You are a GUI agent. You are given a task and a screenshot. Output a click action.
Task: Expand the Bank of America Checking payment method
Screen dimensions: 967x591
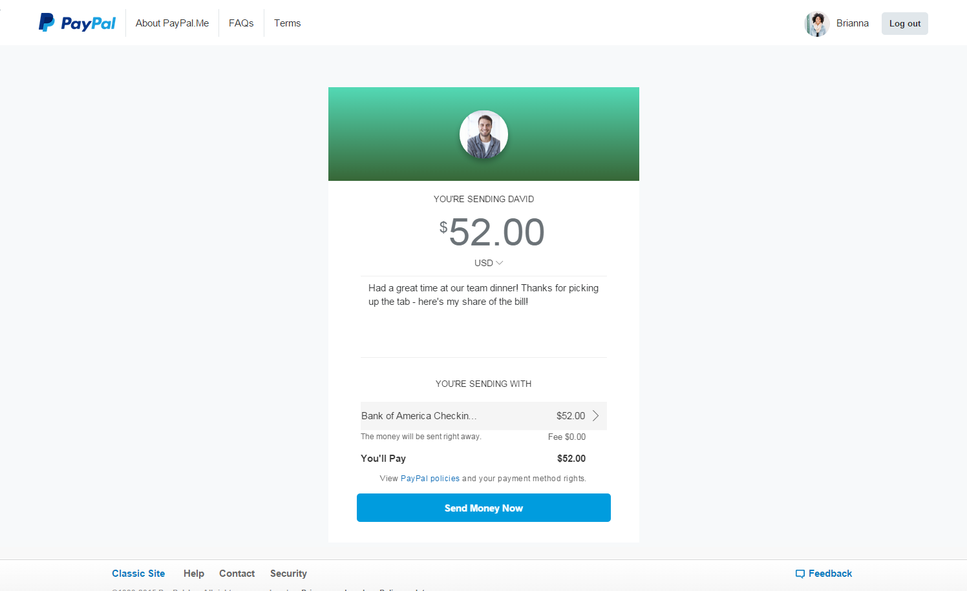(483, 416)
